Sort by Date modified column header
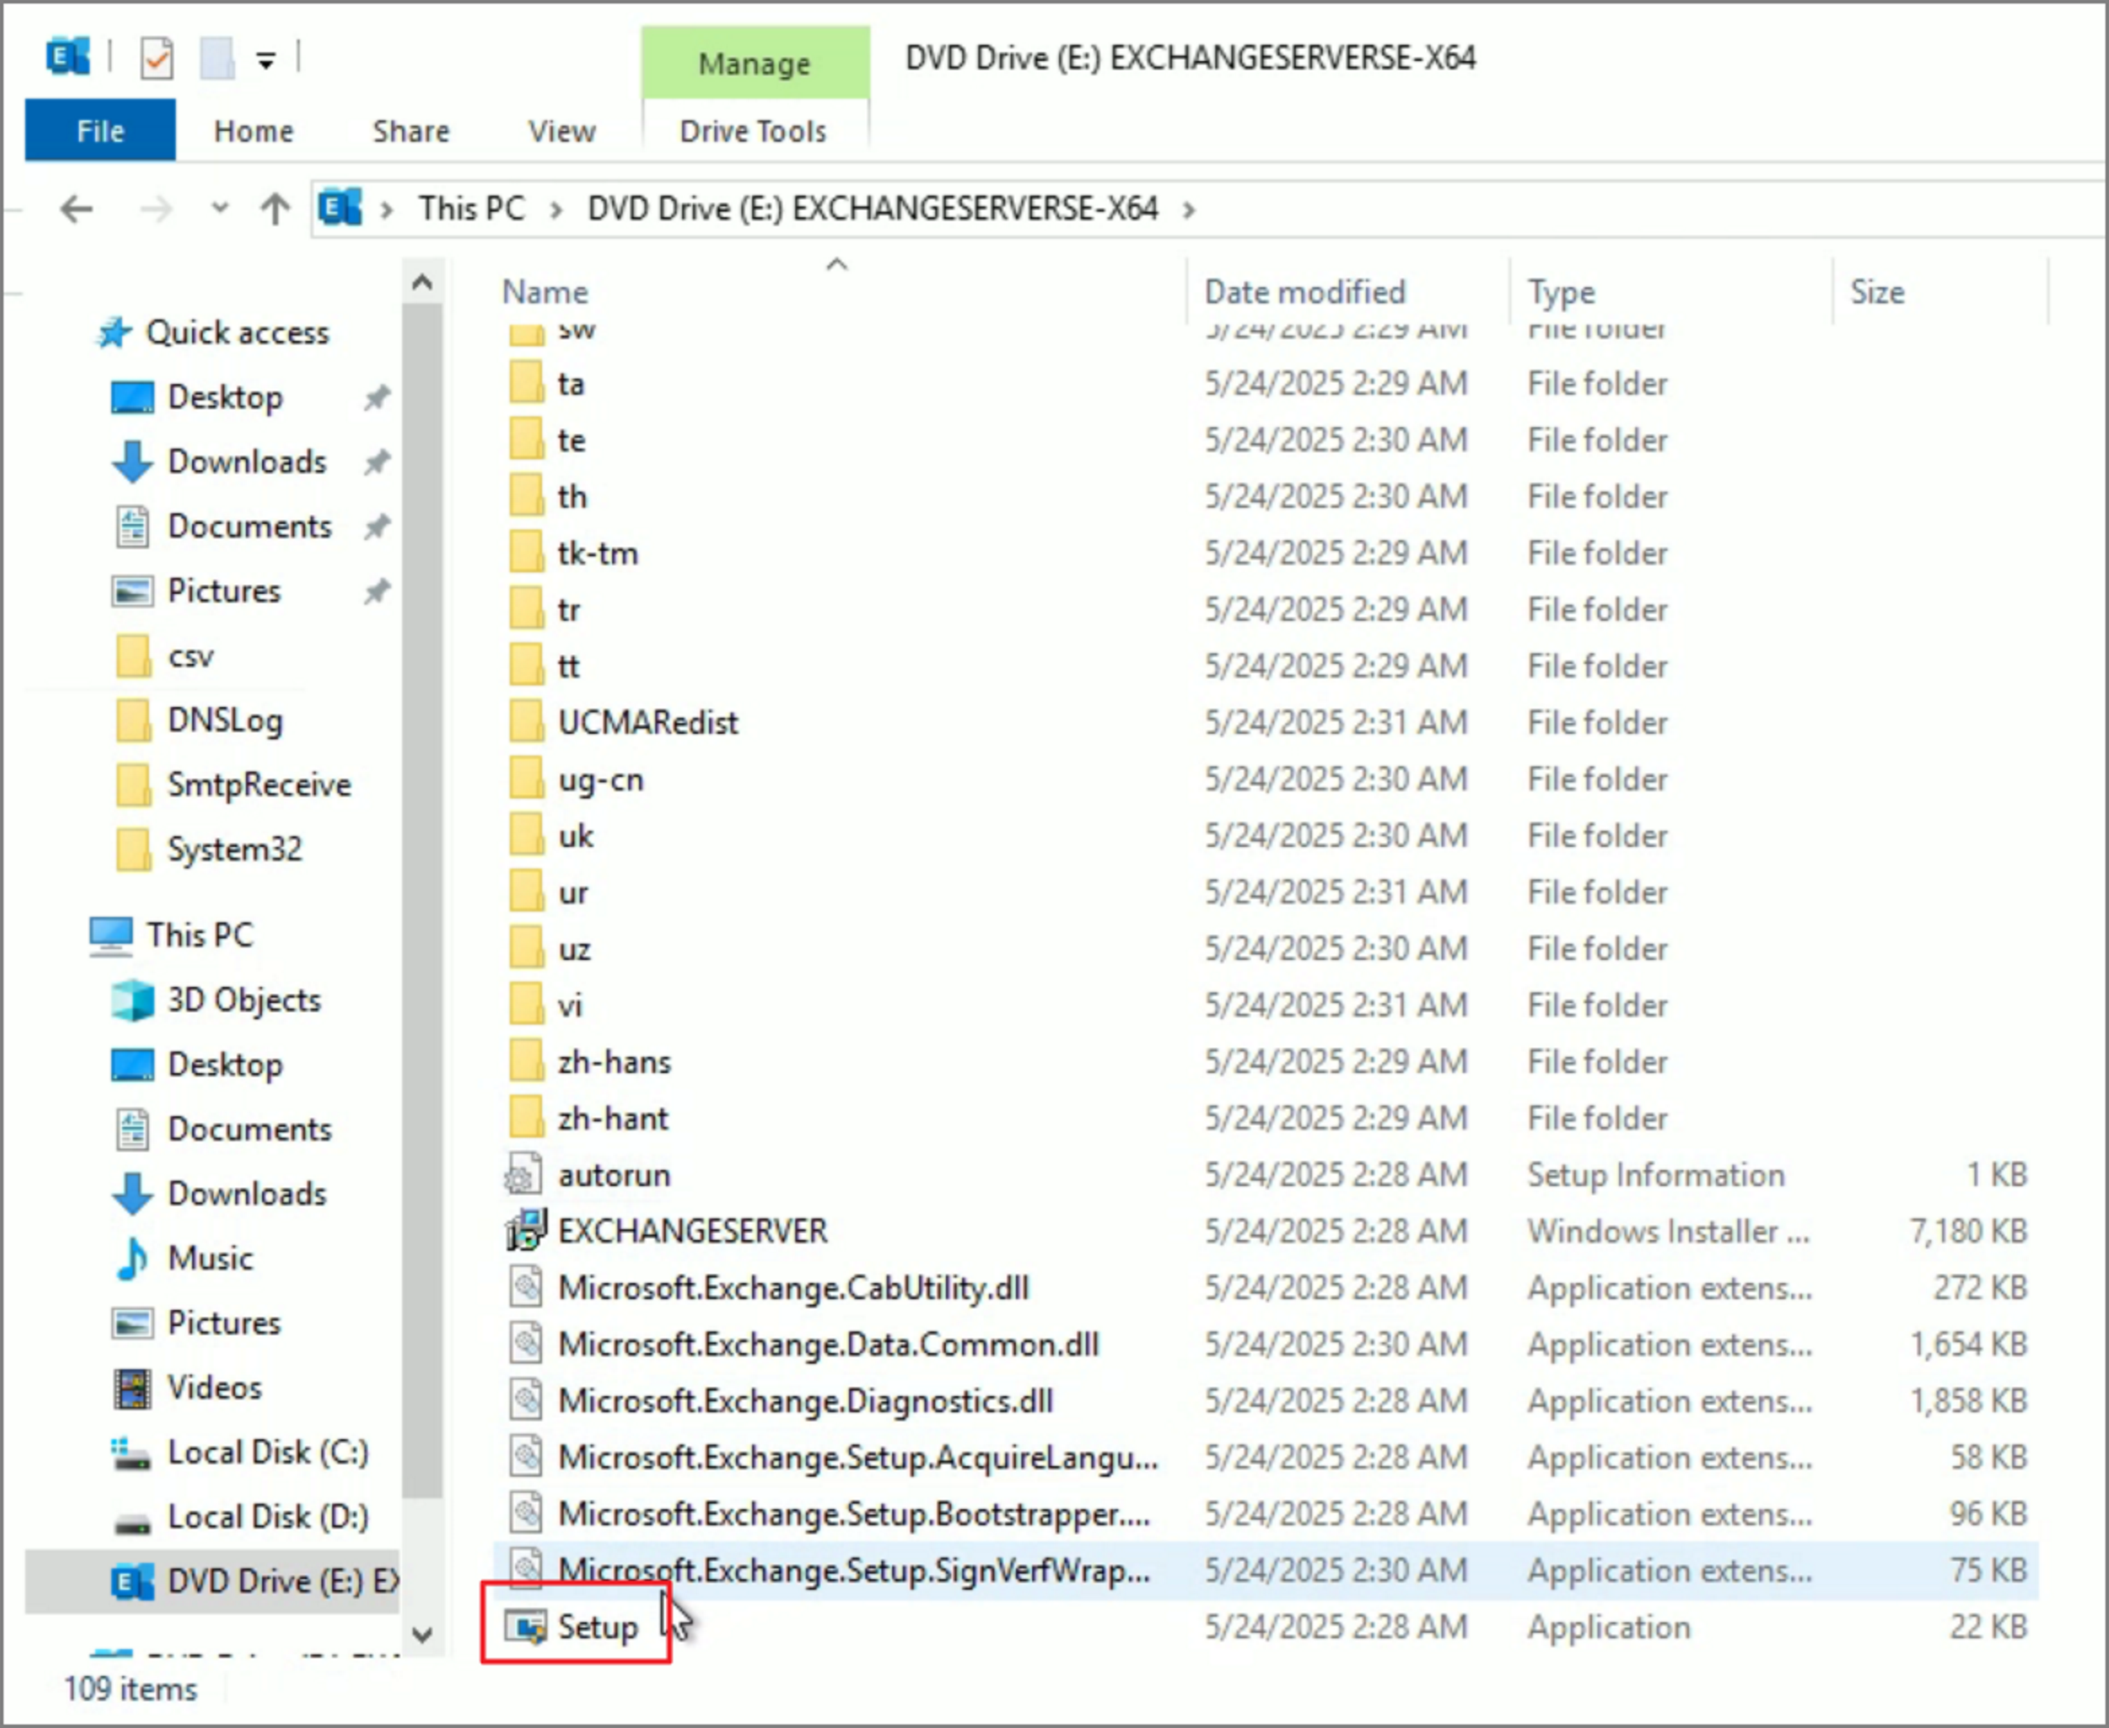Screen dimensions: 2109x1728 pos(1304,292)
